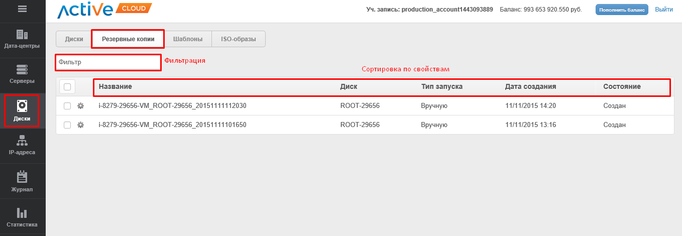Switch to the ISO-образы tab
Image resolution: width=682 pixels, height=236 pixels.
point(239,39)
